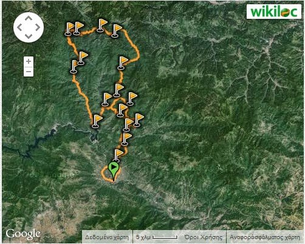
Task: Select the westernmost top waypoint flag
Action: (69, 29)
